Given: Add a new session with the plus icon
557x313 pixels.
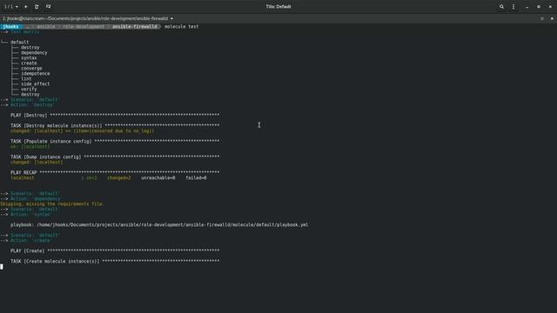Looking at the screenshot, I should 25,7.
